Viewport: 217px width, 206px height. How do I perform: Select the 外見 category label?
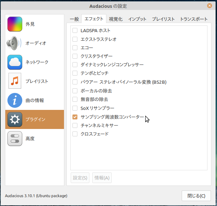30,24
